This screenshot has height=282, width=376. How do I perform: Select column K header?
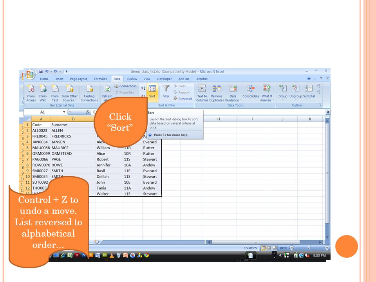tap(310, 119)
